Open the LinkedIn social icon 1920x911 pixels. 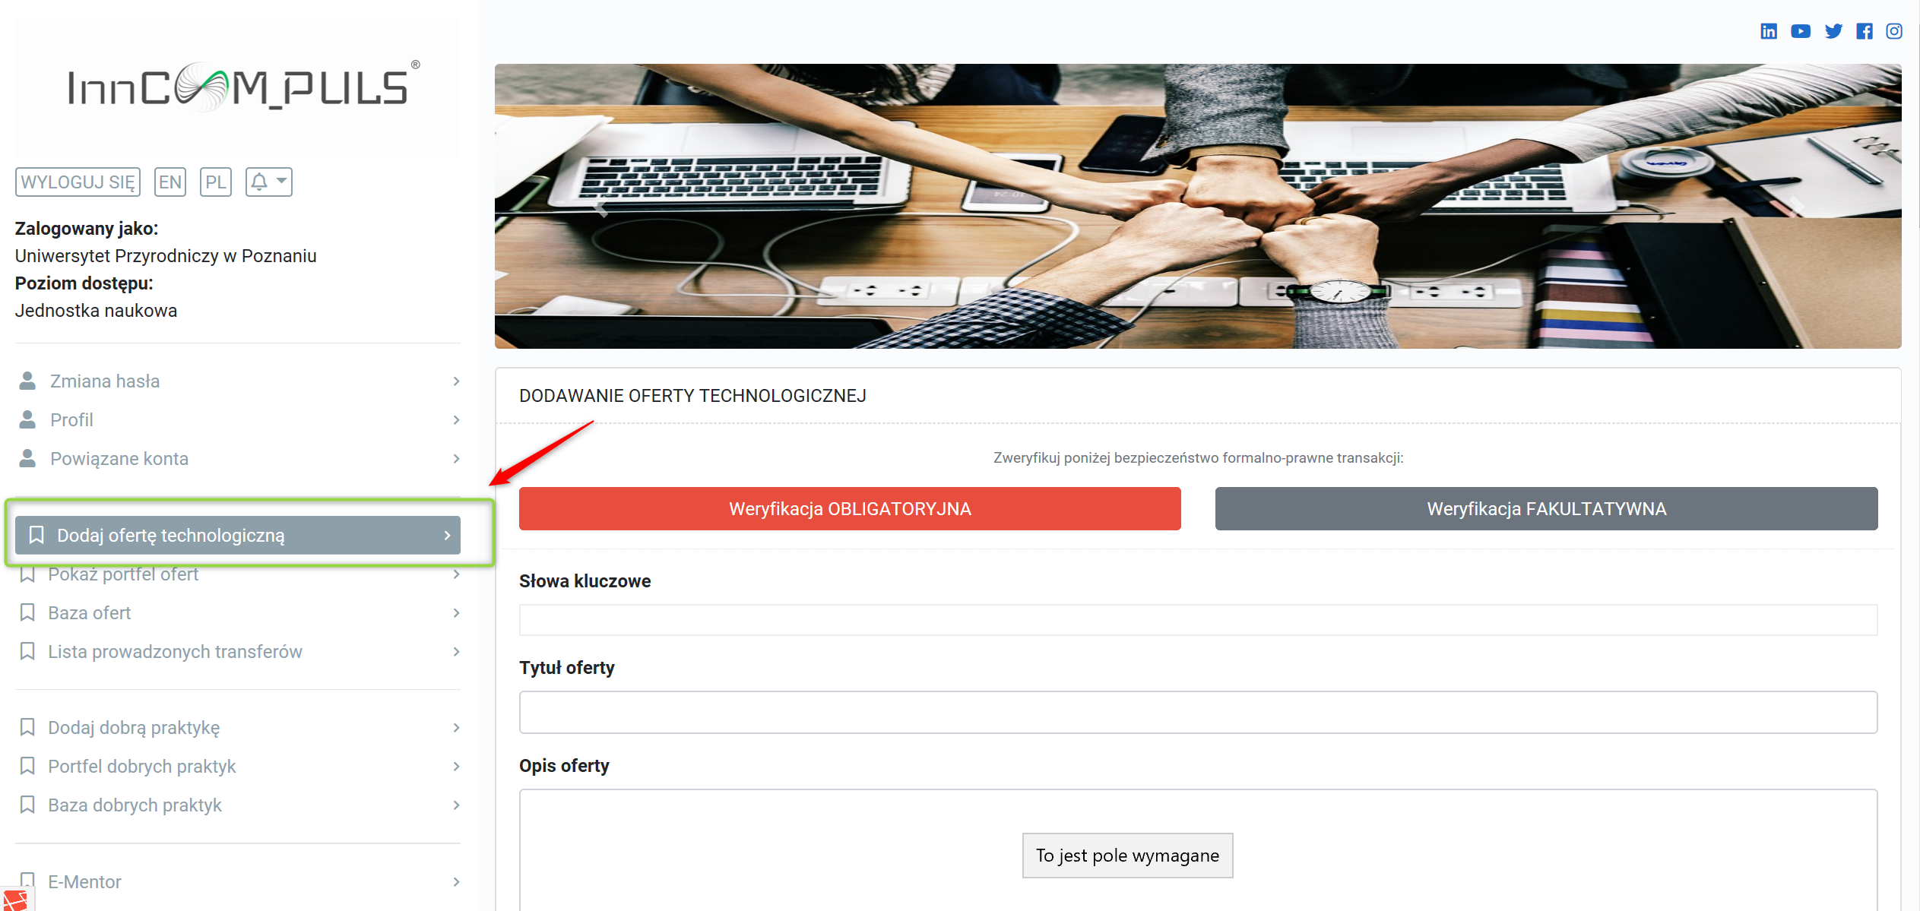click(1769, 31)
